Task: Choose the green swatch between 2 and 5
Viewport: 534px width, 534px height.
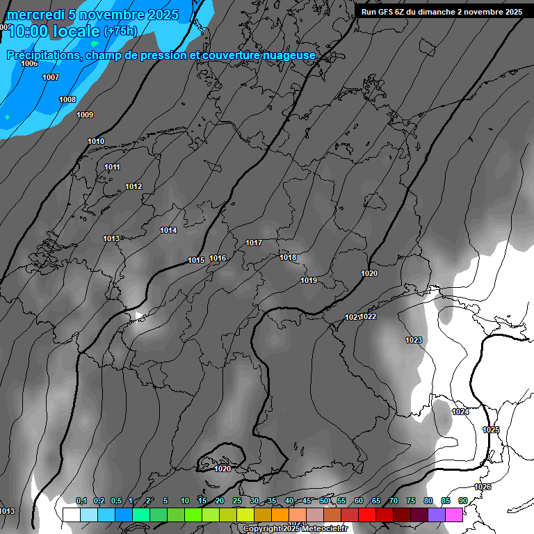Action: (x=159, y=515)
